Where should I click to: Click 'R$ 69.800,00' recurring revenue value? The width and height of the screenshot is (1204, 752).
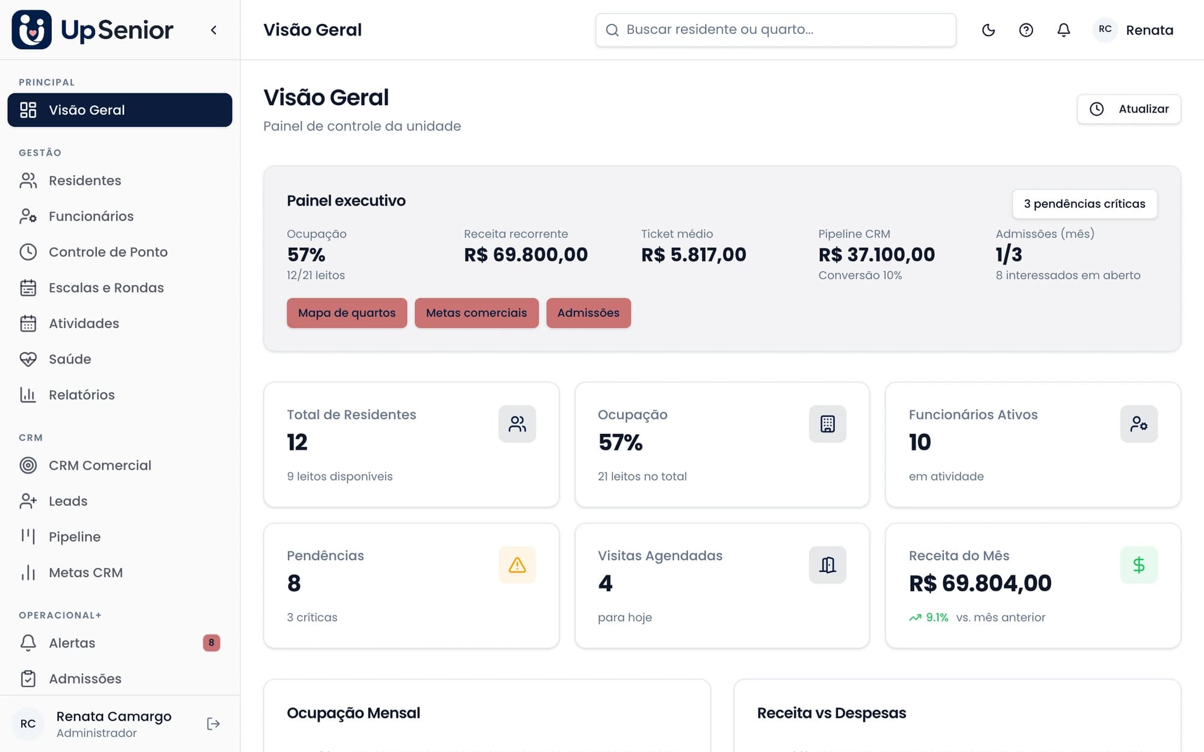click(526, 254)
